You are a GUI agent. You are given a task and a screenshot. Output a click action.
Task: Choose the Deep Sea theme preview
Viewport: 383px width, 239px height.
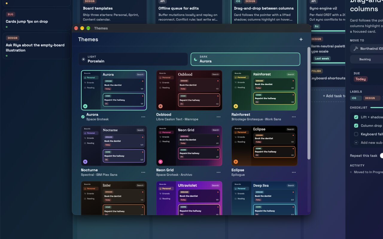pyautogui.click(x=265, y=198)
